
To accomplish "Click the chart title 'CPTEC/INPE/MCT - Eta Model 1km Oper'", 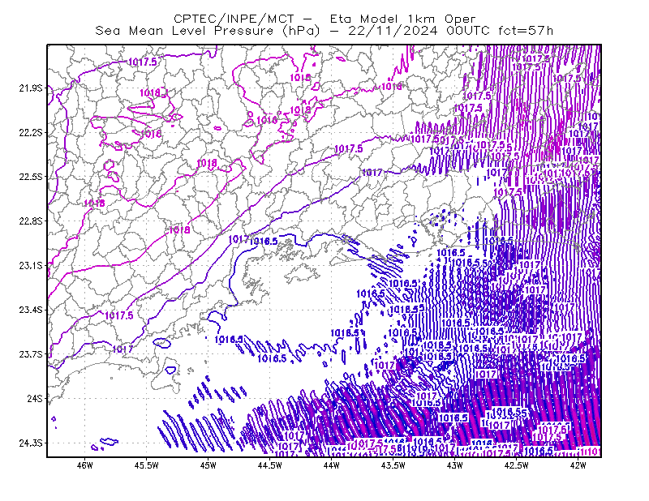I will pos(324,19).
